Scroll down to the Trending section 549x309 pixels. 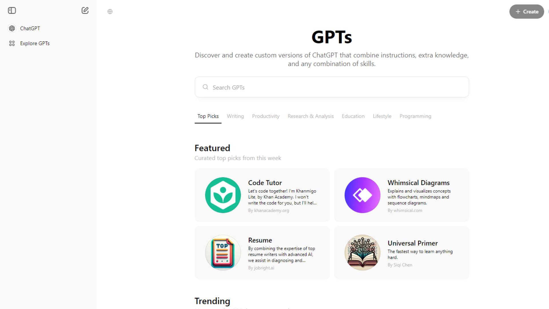pyautogui.click(x=212, y=301)
